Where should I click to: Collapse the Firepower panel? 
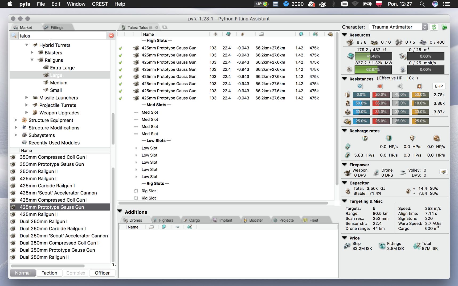[345, 165]
